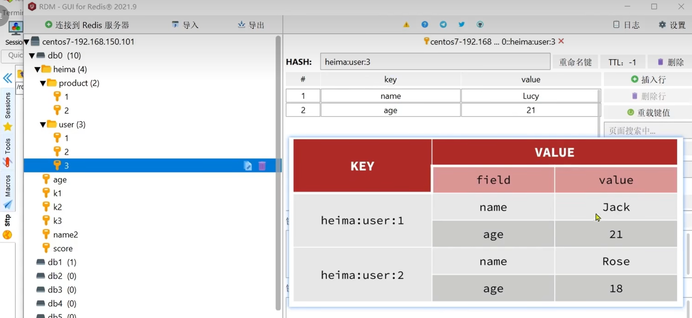The image size is (692, 318).
Task: Select the centos7 server icon in the tree
Action: 35,41
